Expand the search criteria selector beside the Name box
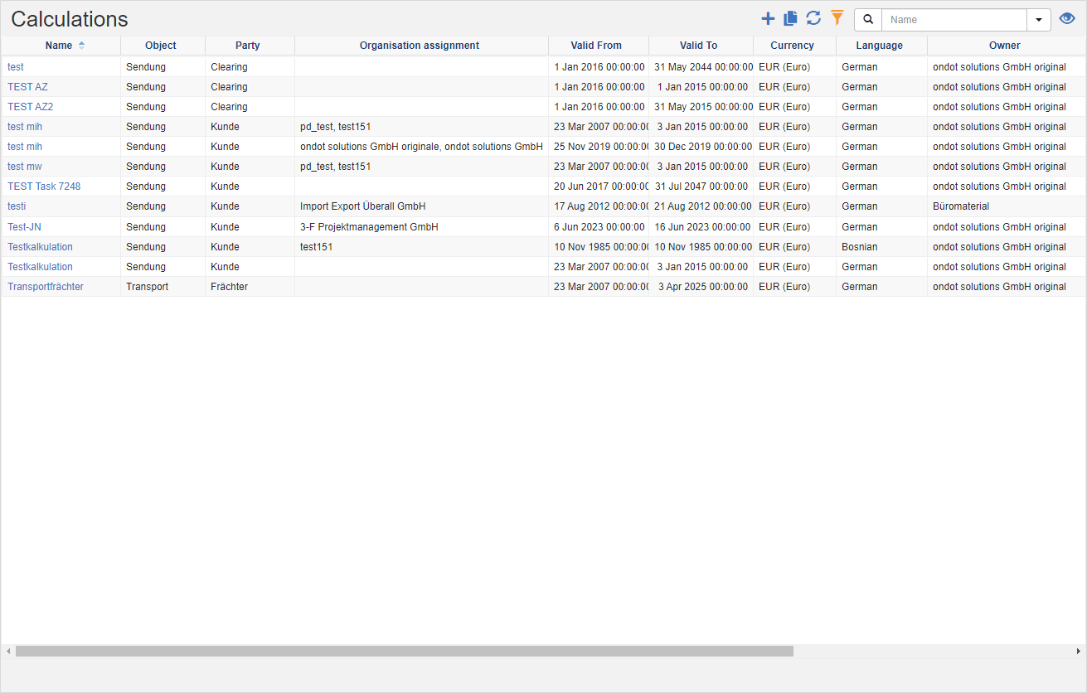 click(x=1039, y=19)
